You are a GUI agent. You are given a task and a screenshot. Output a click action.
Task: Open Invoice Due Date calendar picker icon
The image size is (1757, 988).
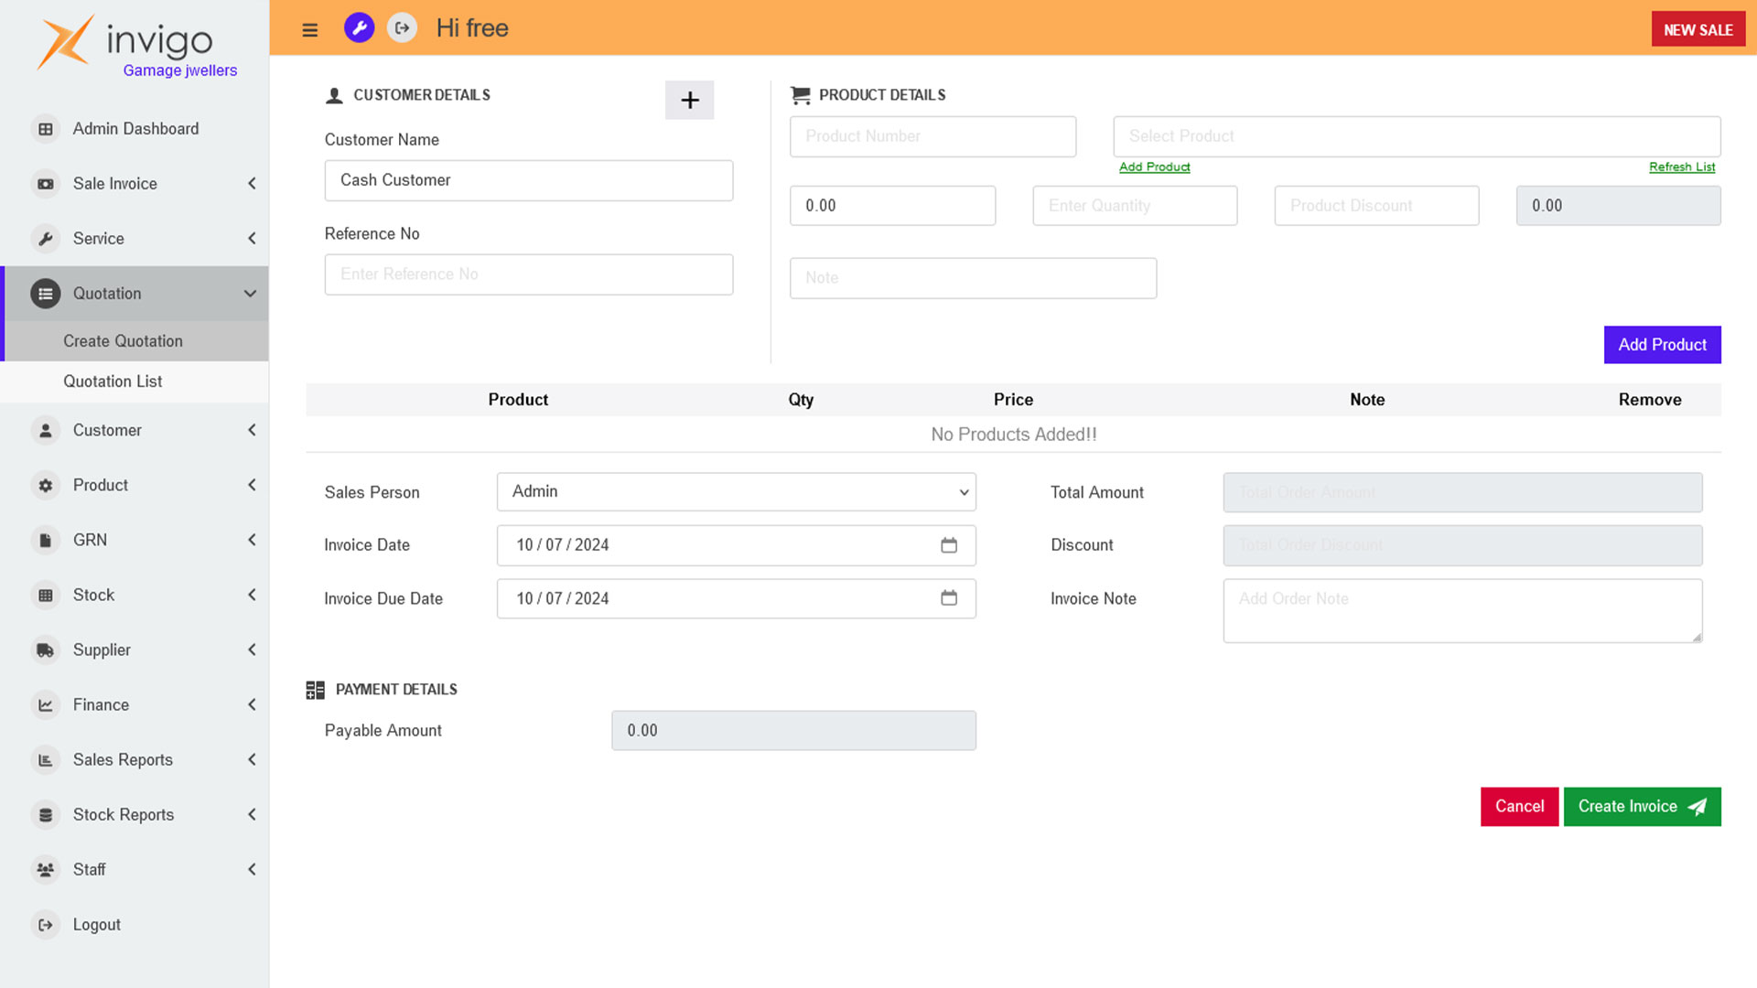click(x=949, y=598)
